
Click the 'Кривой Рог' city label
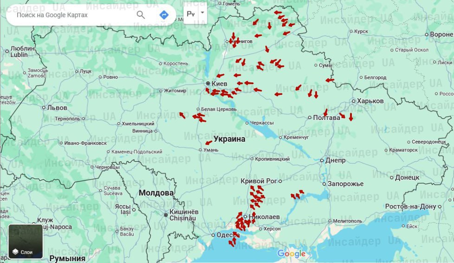pyautogui.click(x=259, y=181)
